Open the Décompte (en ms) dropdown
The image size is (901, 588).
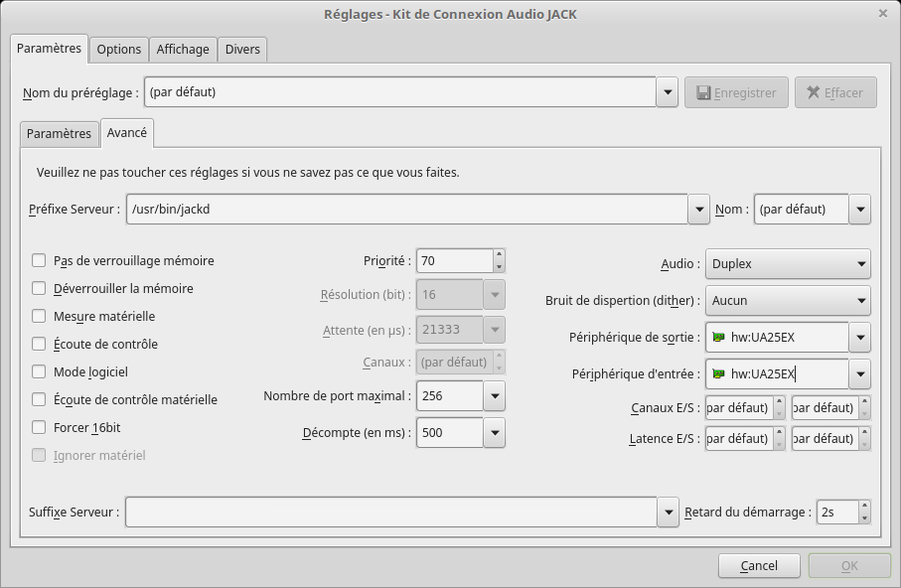[x=494, y=433]
